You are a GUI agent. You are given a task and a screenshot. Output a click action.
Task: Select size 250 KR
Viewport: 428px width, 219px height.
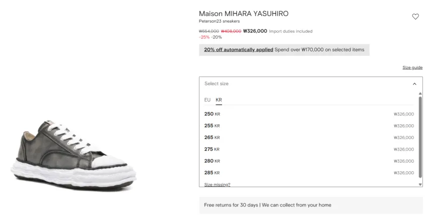tap(309, 114)
